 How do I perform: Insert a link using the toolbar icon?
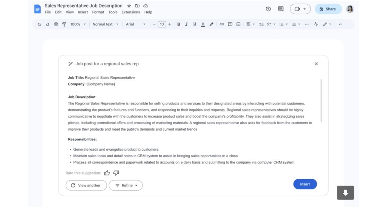(x=221, y=24)
